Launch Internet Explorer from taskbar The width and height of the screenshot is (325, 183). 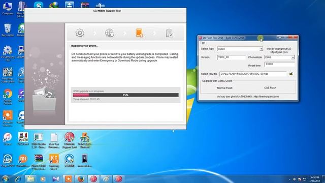tap(18, 179)
